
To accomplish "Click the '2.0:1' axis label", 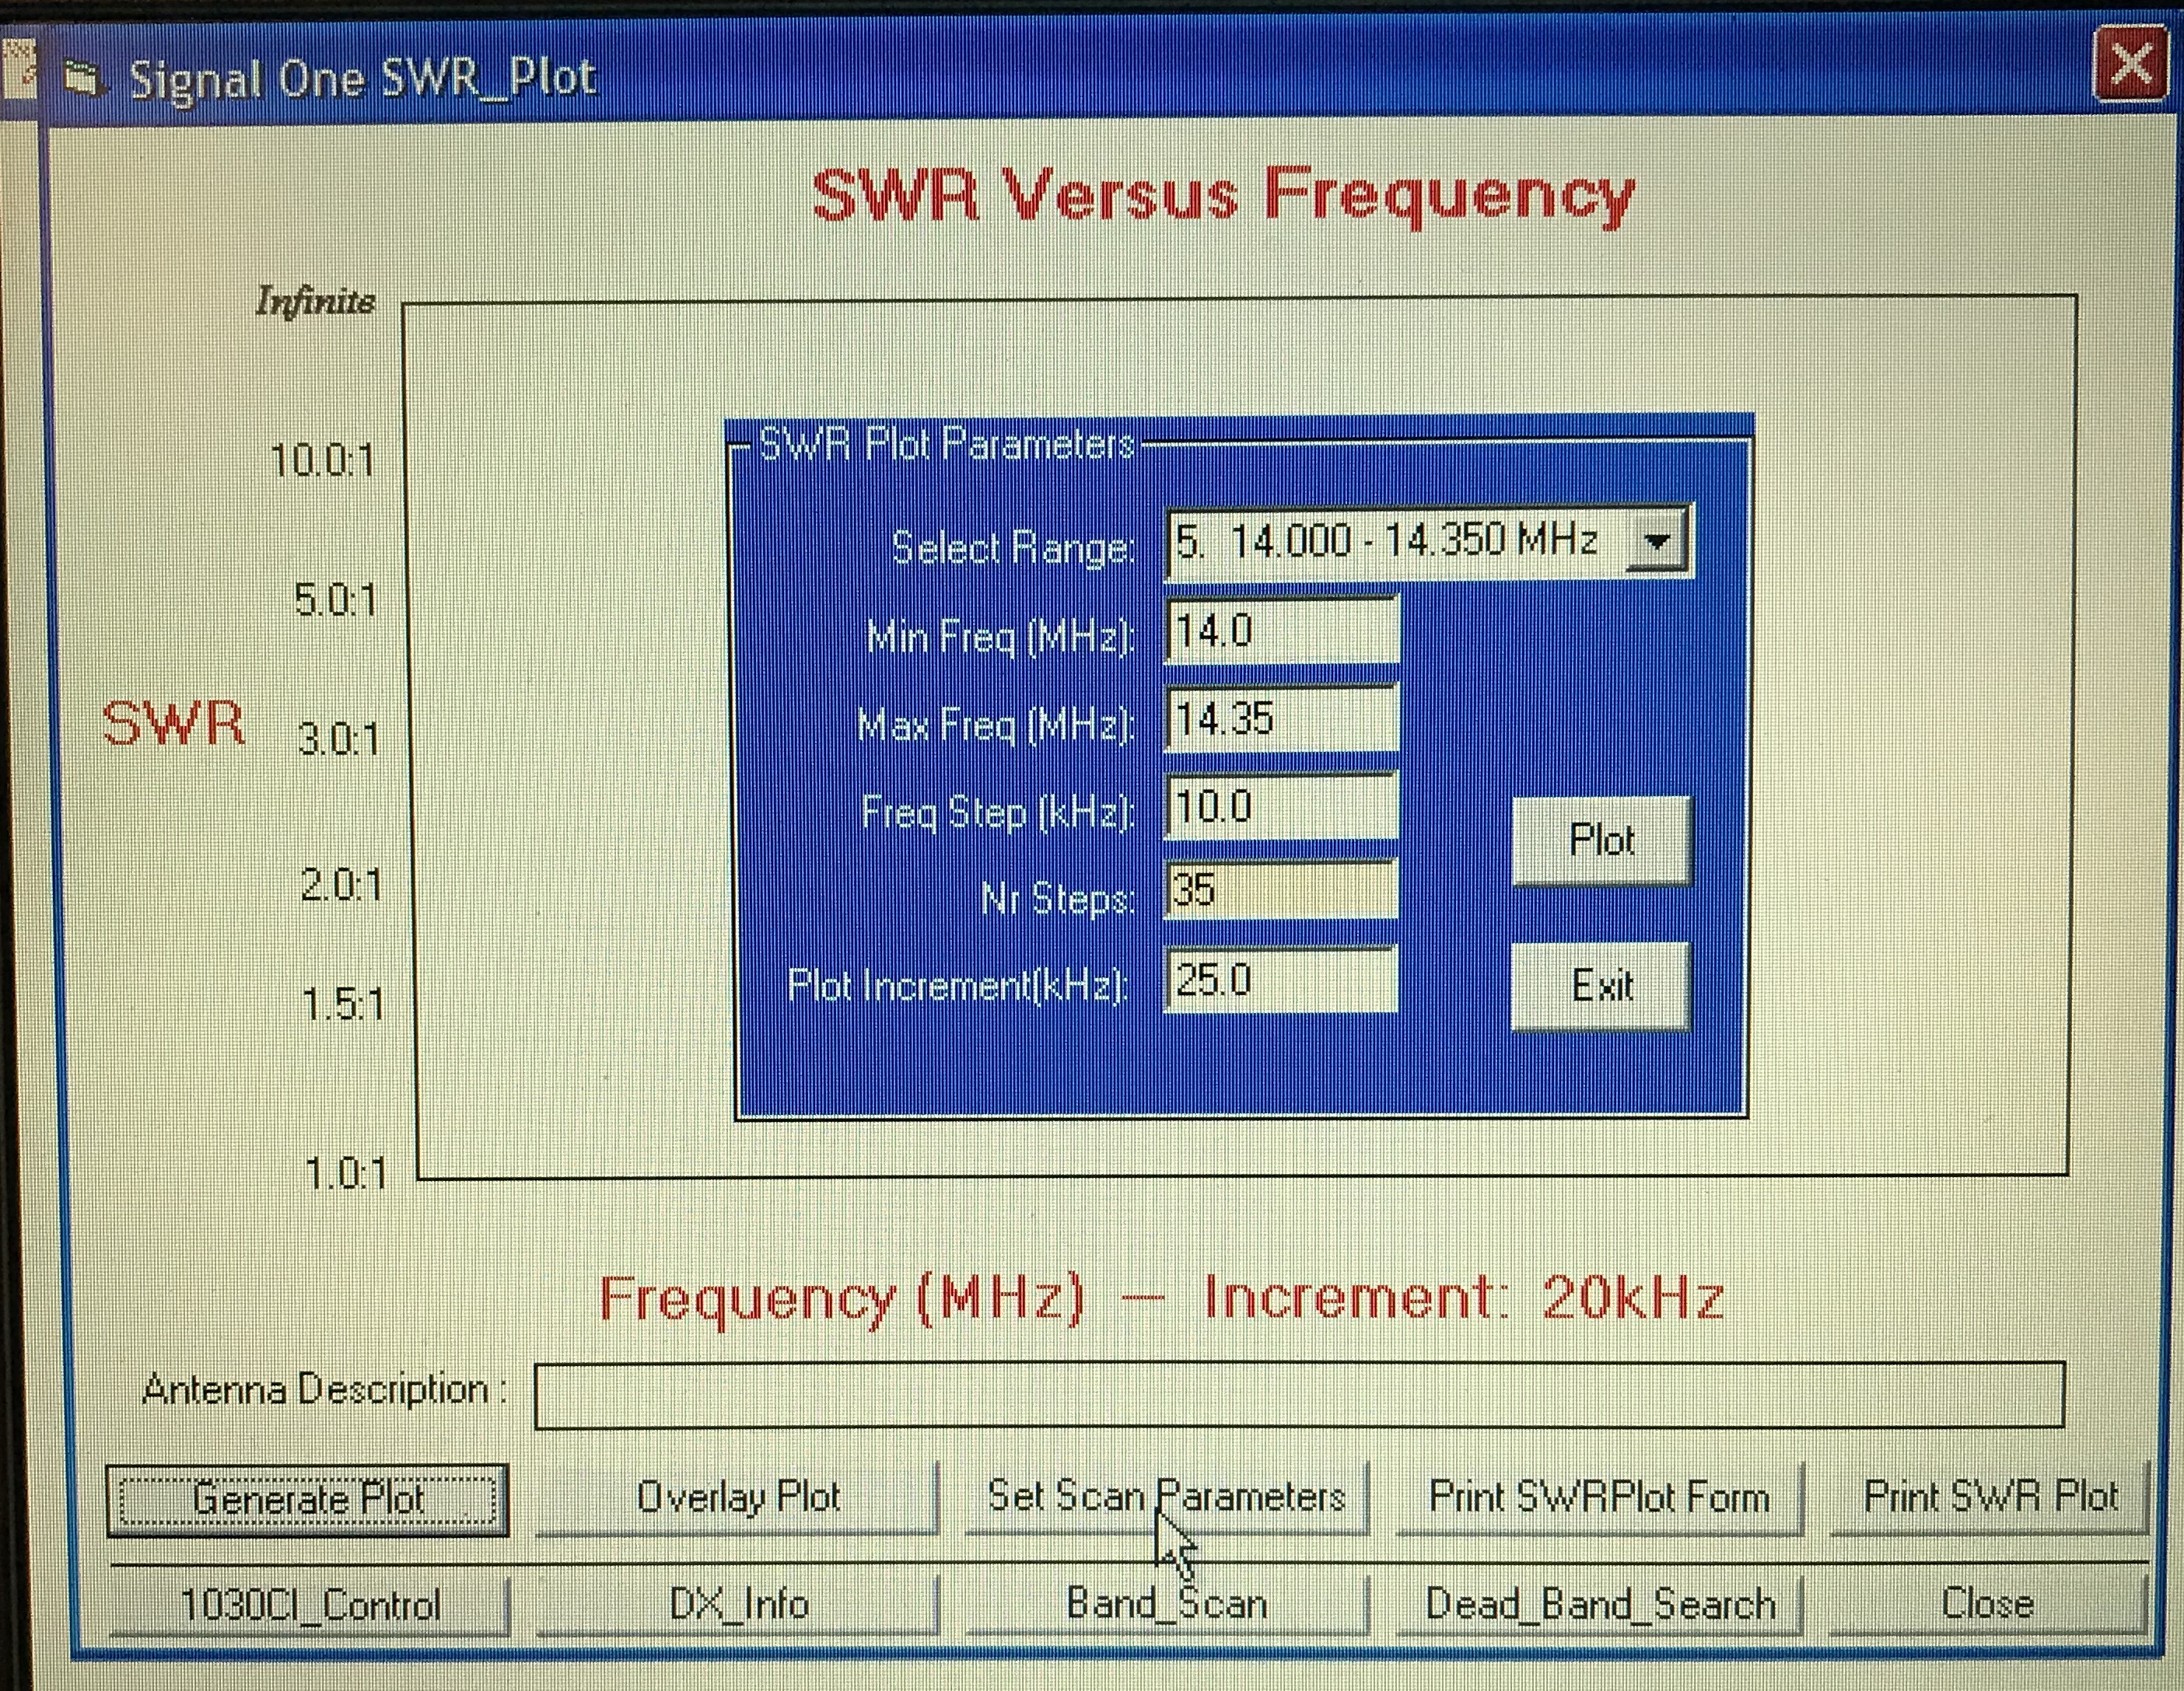I will pos(341,886).
